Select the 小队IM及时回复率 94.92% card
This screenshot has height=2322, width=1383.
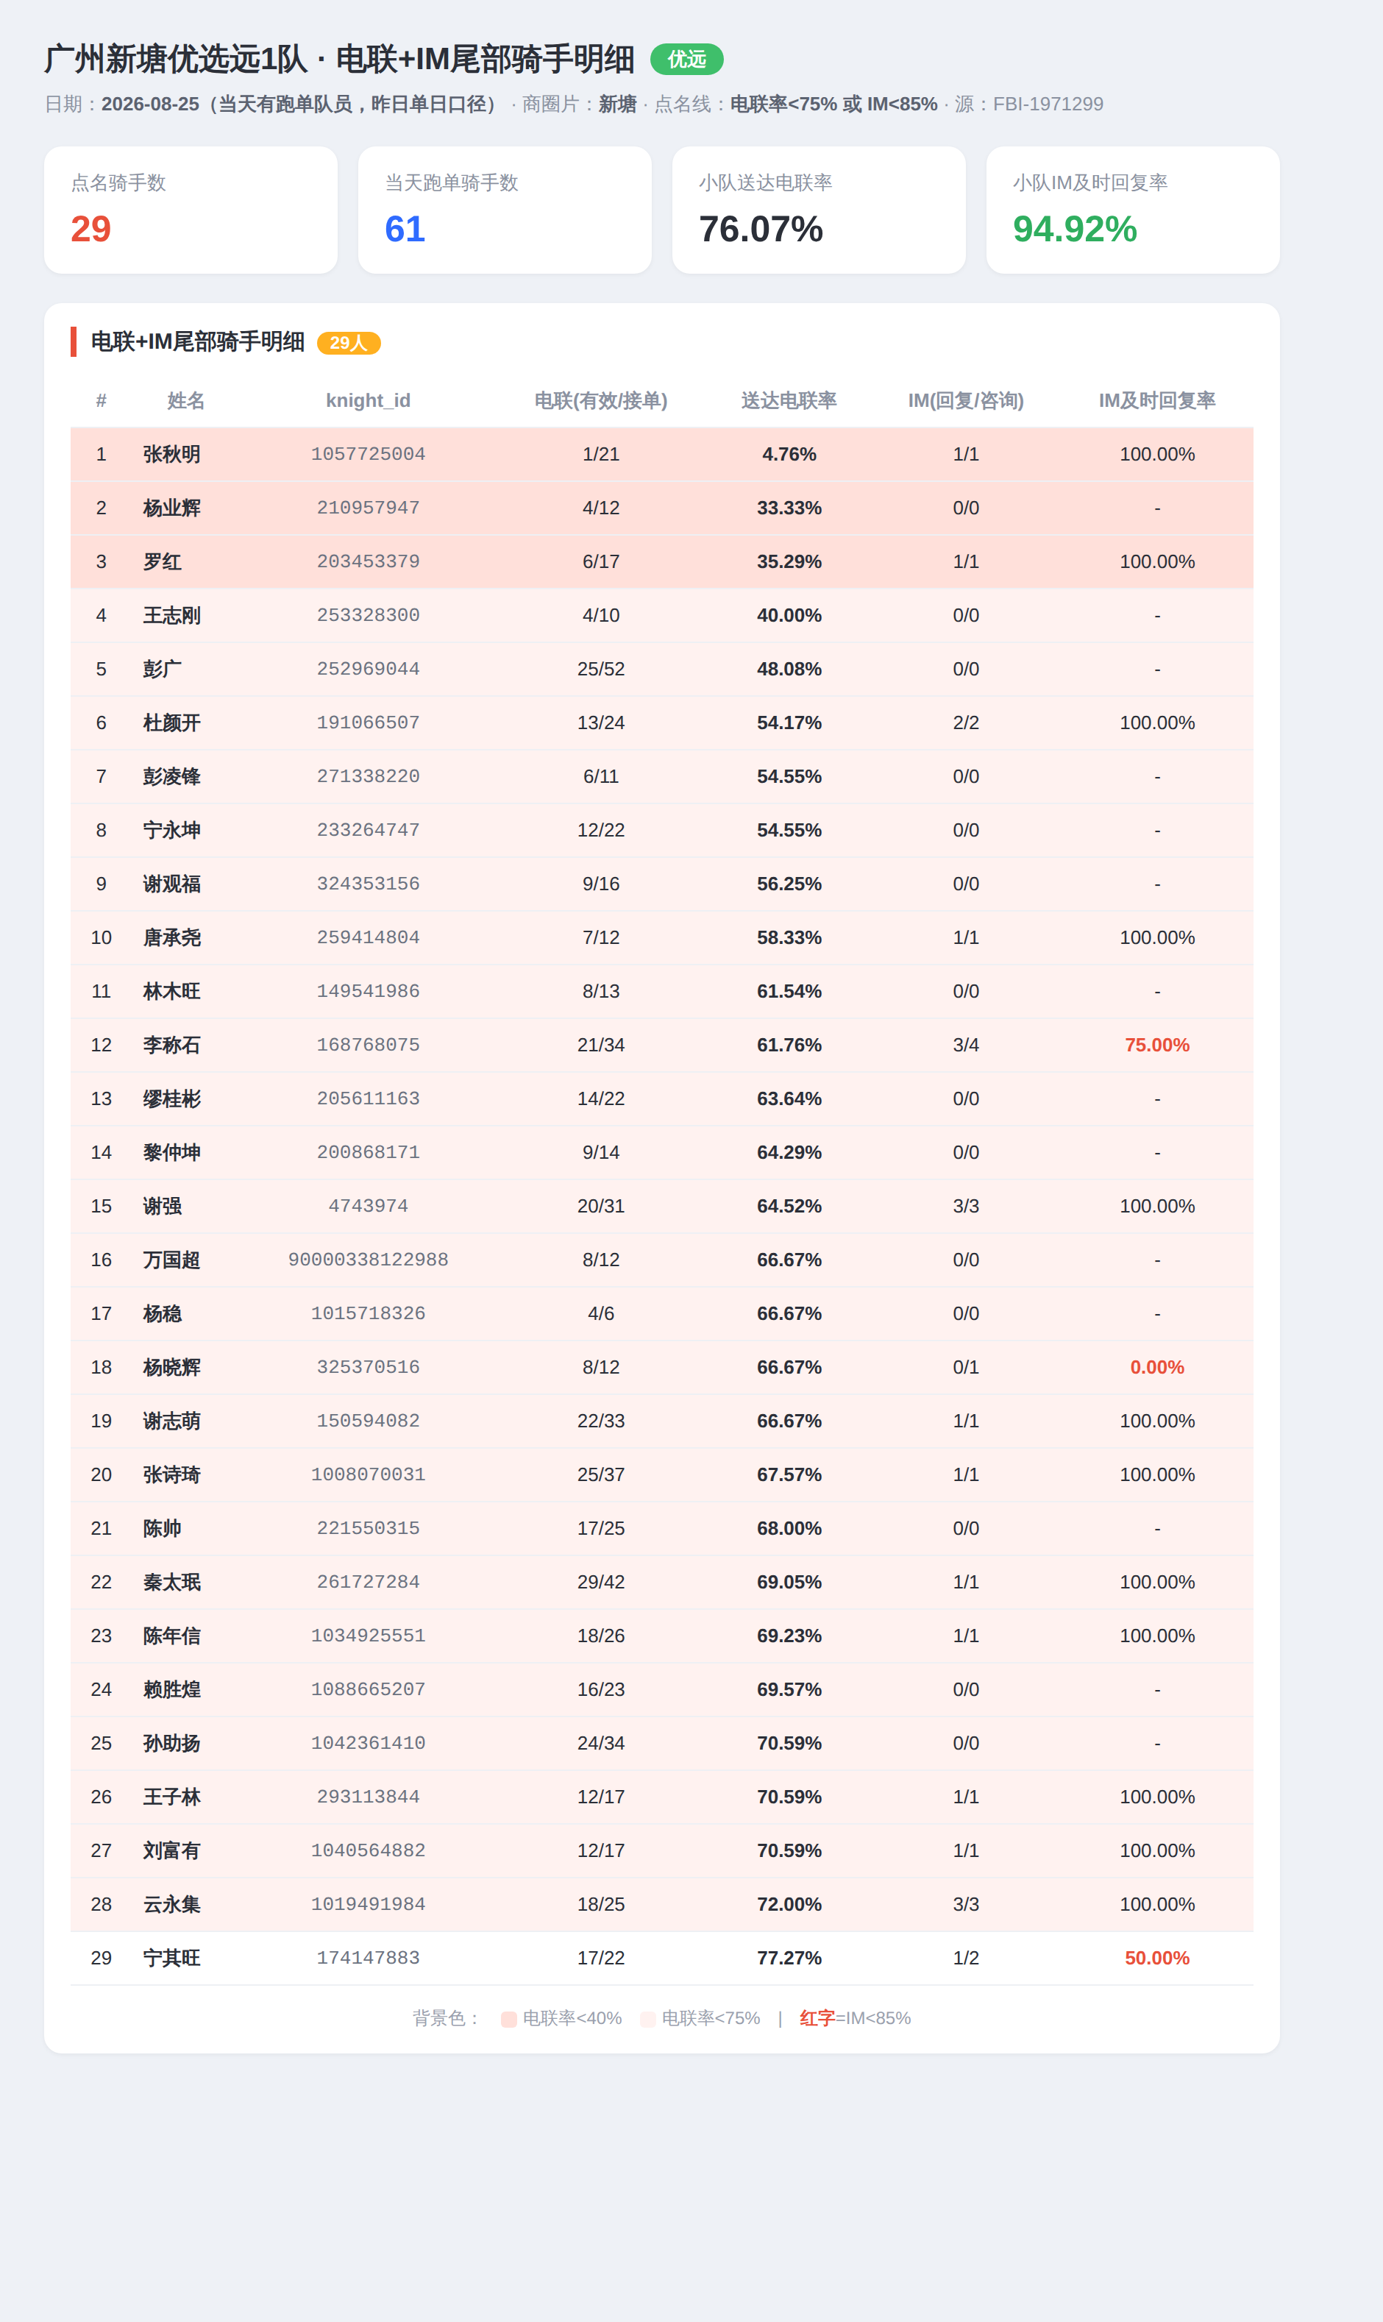coord(1133,210)
